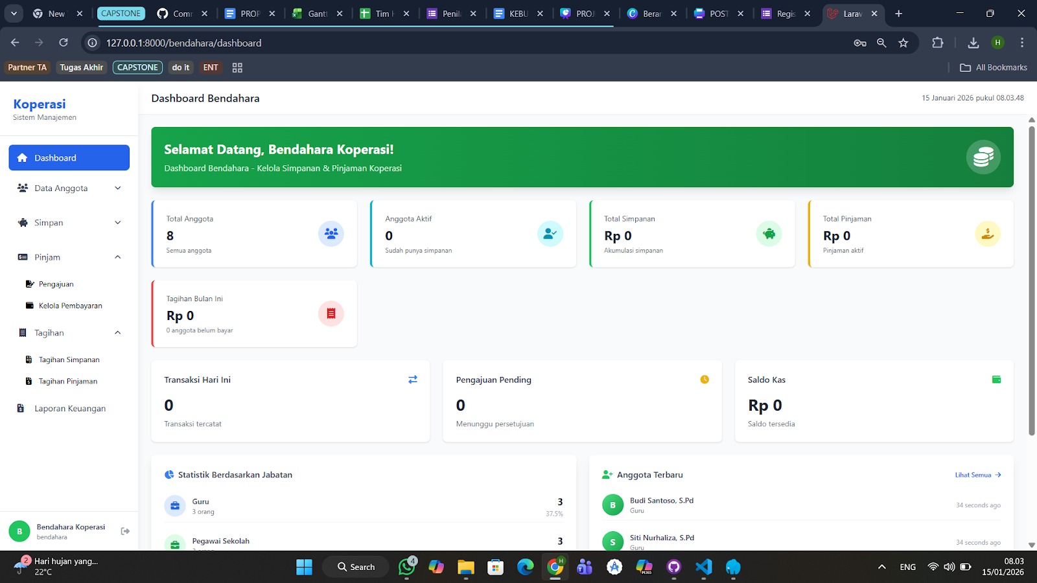
Task: Click the Siti Nurhaliza, S.Pd member name
Action: point(662,538)
